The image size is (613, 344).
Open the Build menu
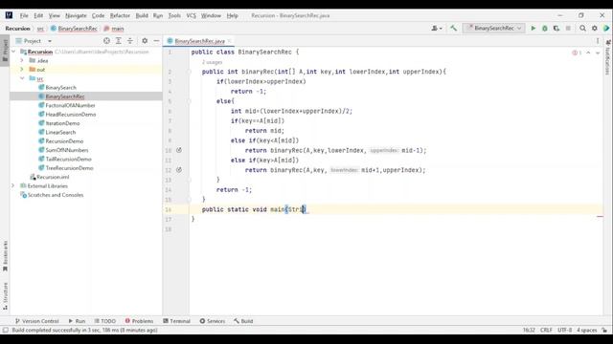pyautogui.click(x=142, y=15)
